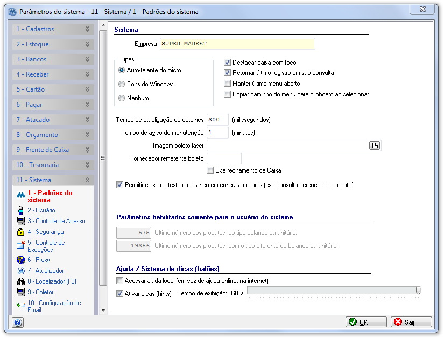Click the 19356 product number field
This screenshot has height=338, width=444.
coord(133,246)
